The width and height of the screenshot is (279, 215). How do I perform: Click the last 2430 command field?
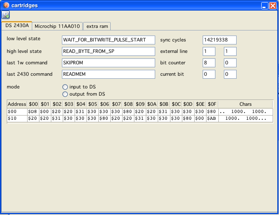point(109,74)
